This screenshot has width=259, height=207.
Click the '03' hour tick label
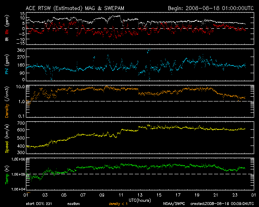point(45,195)
